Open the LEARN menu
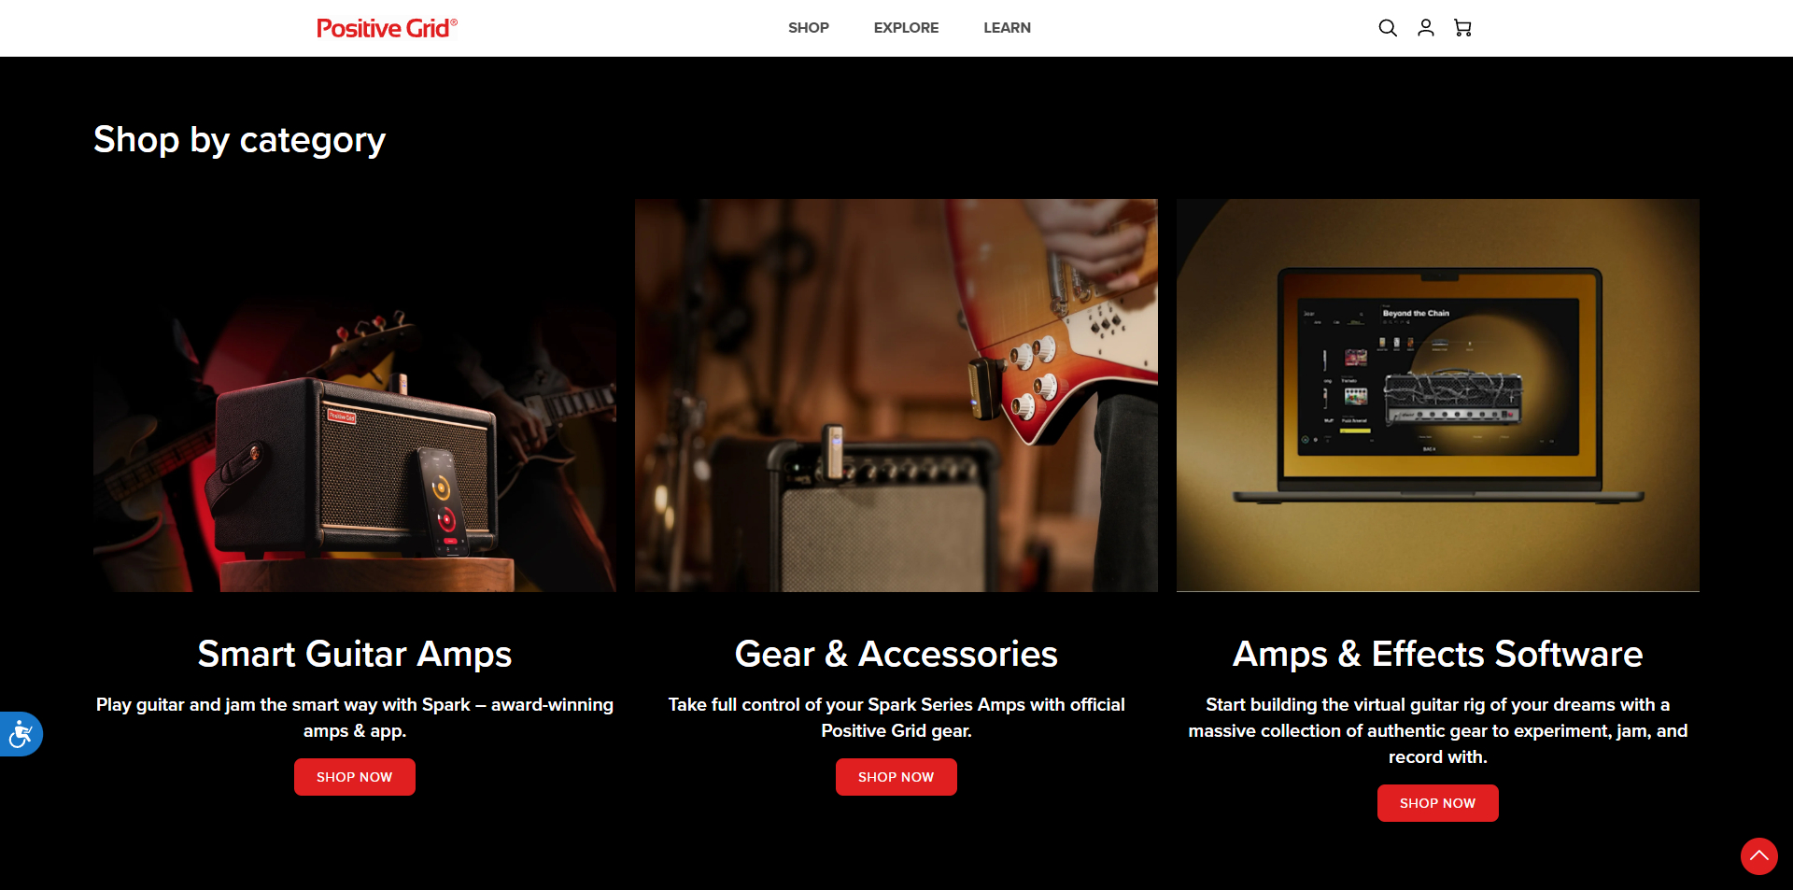 (1007, 28)
